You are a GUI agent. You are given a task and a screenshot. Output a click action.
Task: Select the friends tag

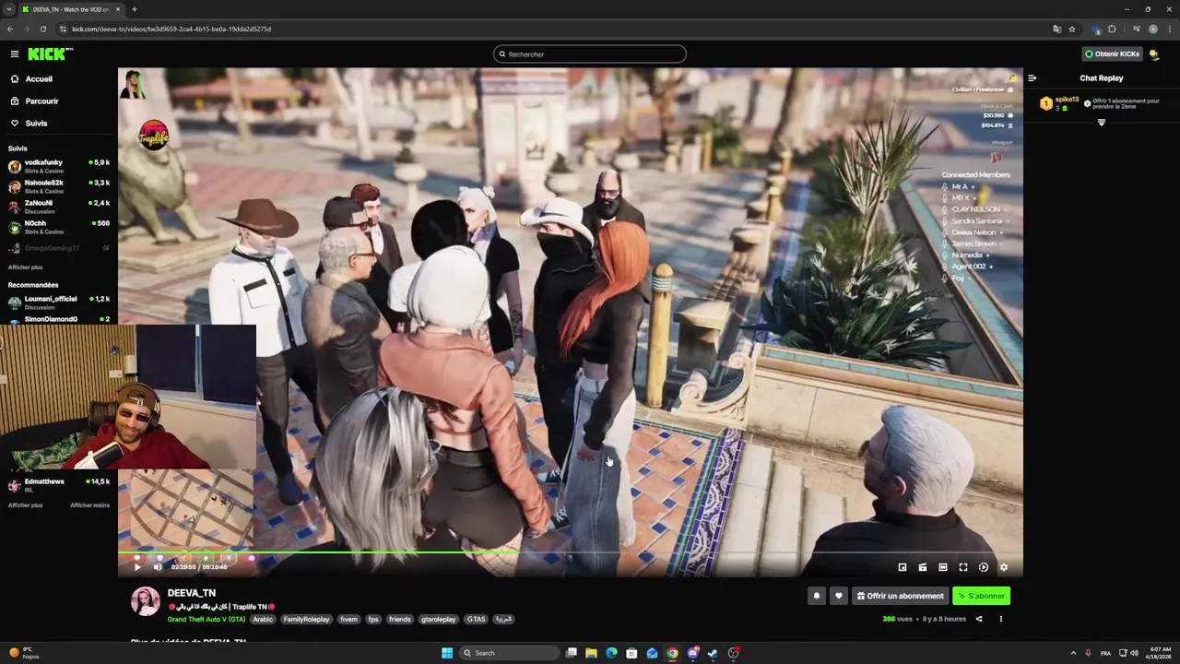coord(399,620)
